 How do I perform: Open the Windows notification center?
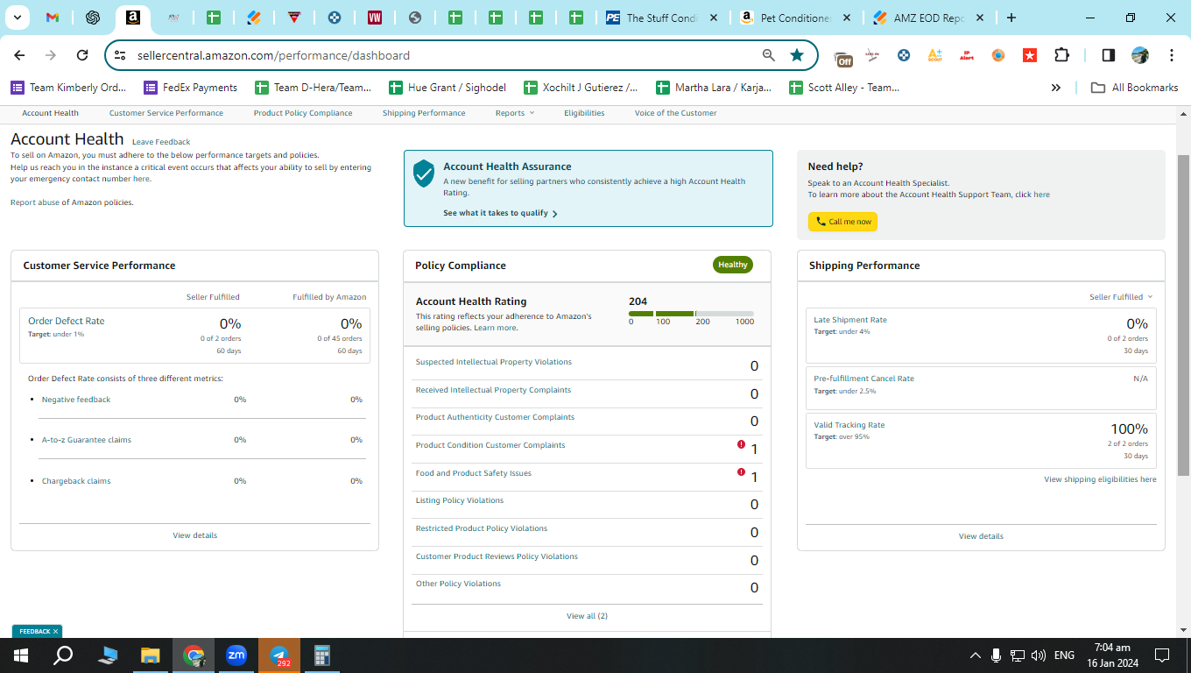point(1162,655)
